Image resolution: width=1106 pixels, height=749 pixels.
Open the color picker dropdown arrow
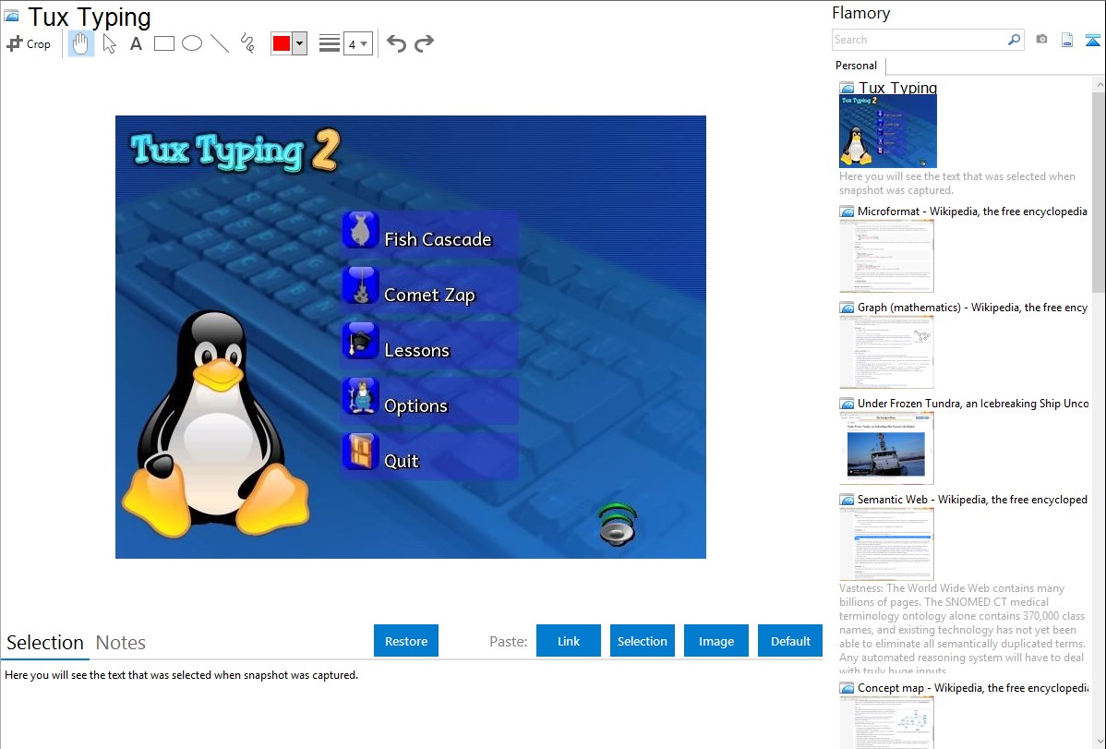coord(300,43)
